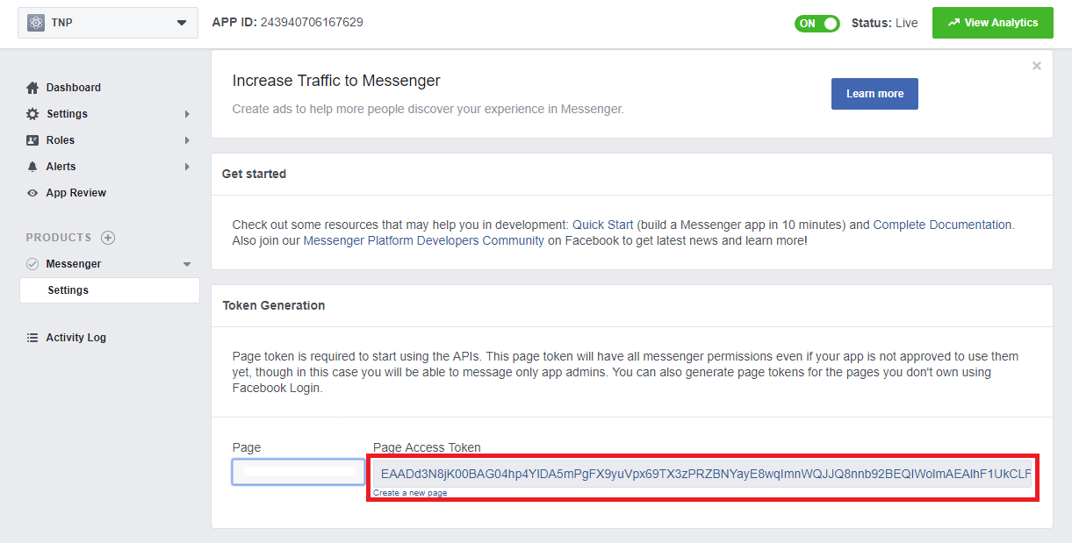Close the Increase Traffic to Messenger banner

[1037, 66]
